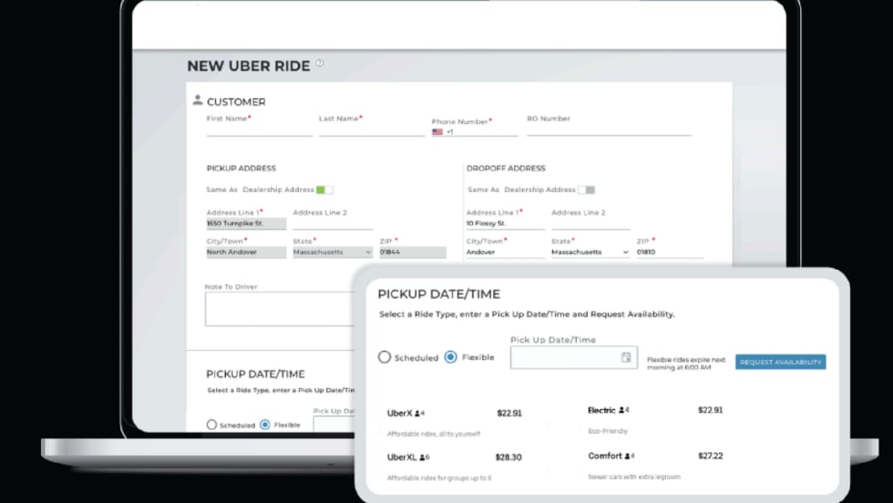Image resolution: width=893 pixels, height=503 pixels.
Task: Click dropoff City/Town field Andover
Action: [x=505, y=251]
